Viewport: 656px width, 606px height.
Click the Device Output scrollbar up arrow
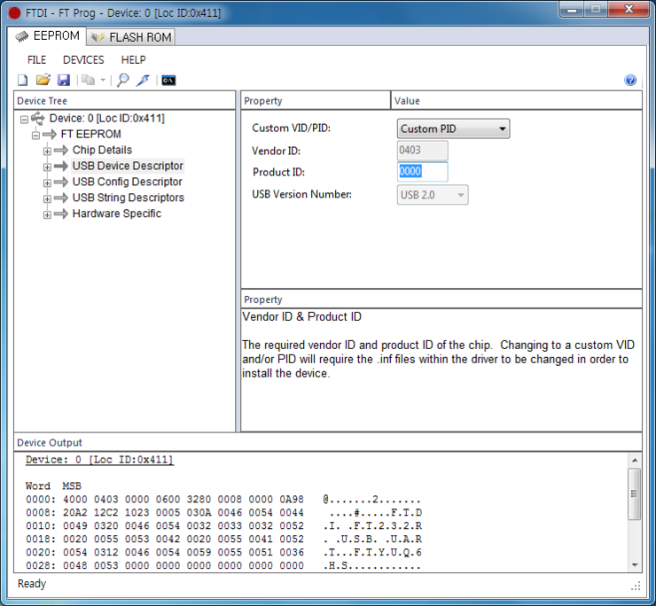click(x=634, y=460)
